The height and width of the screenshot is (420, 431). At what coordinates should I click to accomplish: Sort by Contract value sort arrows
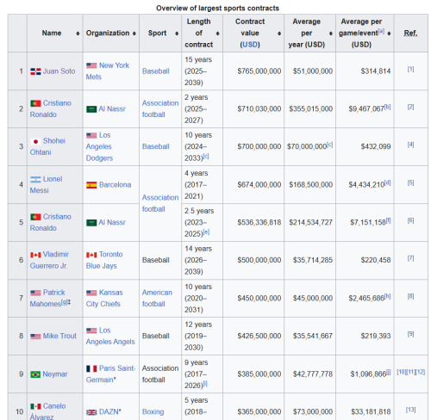click(x=279, y=34)
